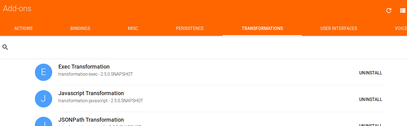Uninstall the Exec Transformation add-on
This screenshot has width=407, height=126.
[x=371, y=73]
